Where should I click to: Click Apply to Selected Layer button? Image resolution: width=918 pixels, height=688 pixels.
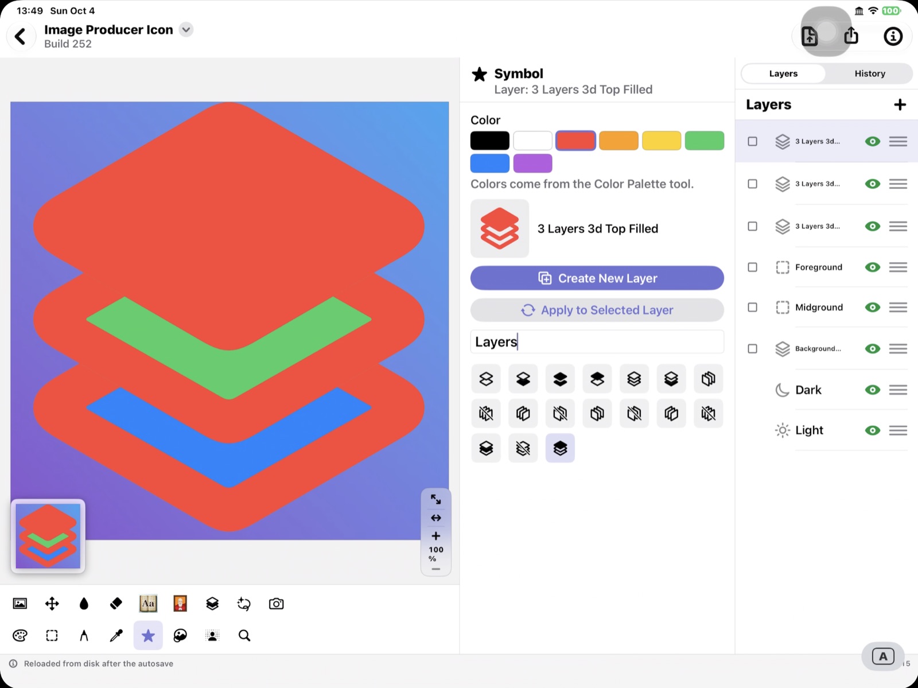(597, 310)
